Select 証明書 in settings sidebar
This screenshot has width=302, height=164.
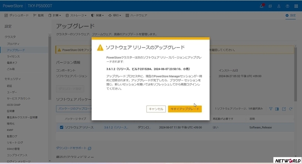tap(11, 111)
